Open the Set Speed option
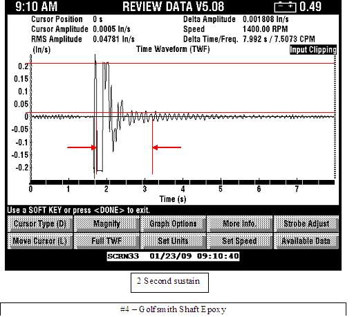The height and width of the screenshot is (317, 354). coord(240,241)
